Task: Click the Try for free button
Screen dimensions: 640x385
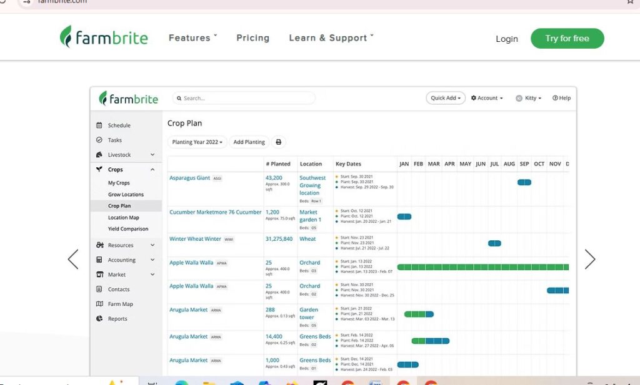Action: (x=567, y=38)
